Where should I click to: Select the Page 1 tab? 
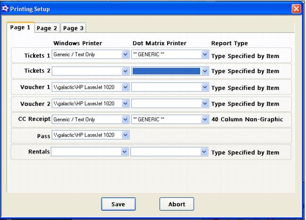pyautogui.click(x=20, y=28)
